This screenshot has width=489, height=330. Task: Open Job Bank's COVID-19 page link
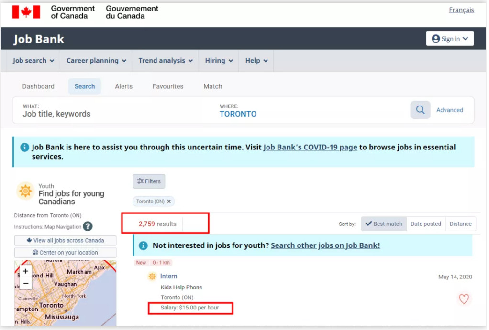pyautogui.click(x=310, y=147)
